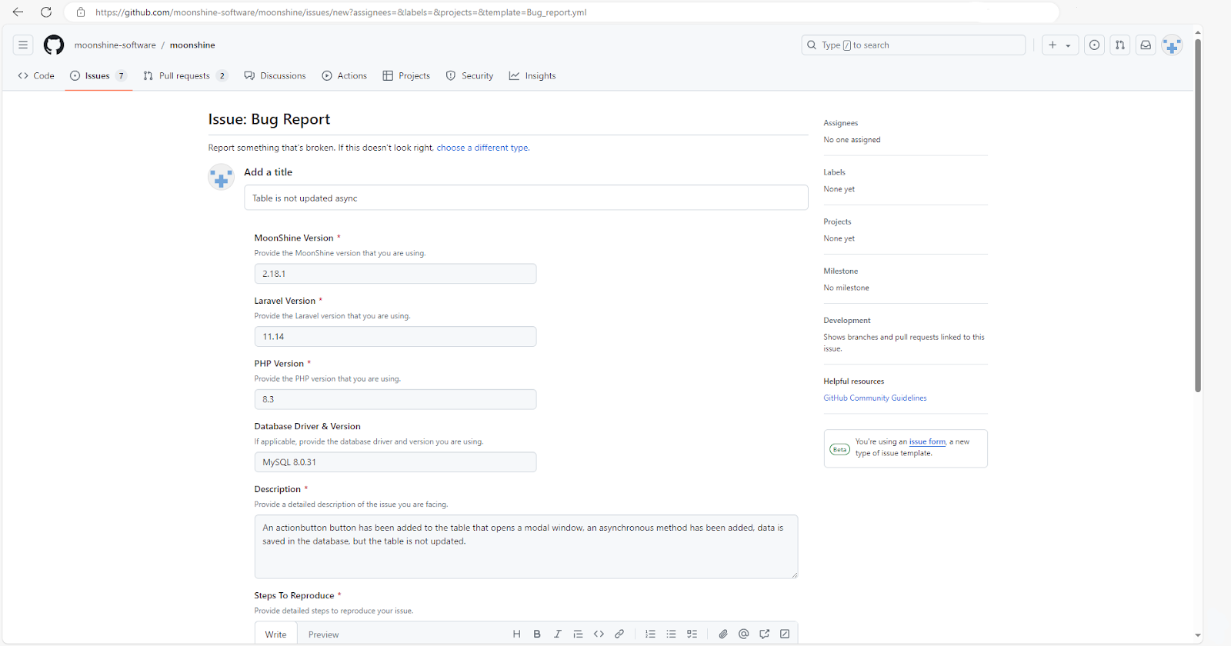The image size is (1231, 646).
Task: Open the user avatar menu in header
Action: coord(1172,45)
